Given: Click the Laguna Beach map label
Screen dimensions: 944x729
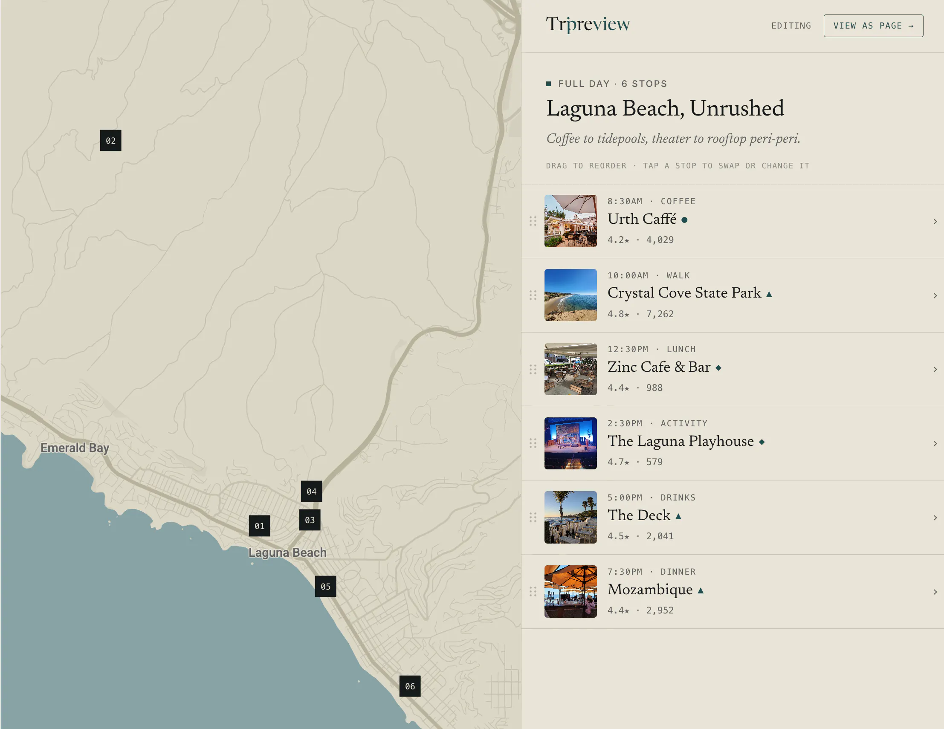Looking at the screenshot, I should pos(287,553).
